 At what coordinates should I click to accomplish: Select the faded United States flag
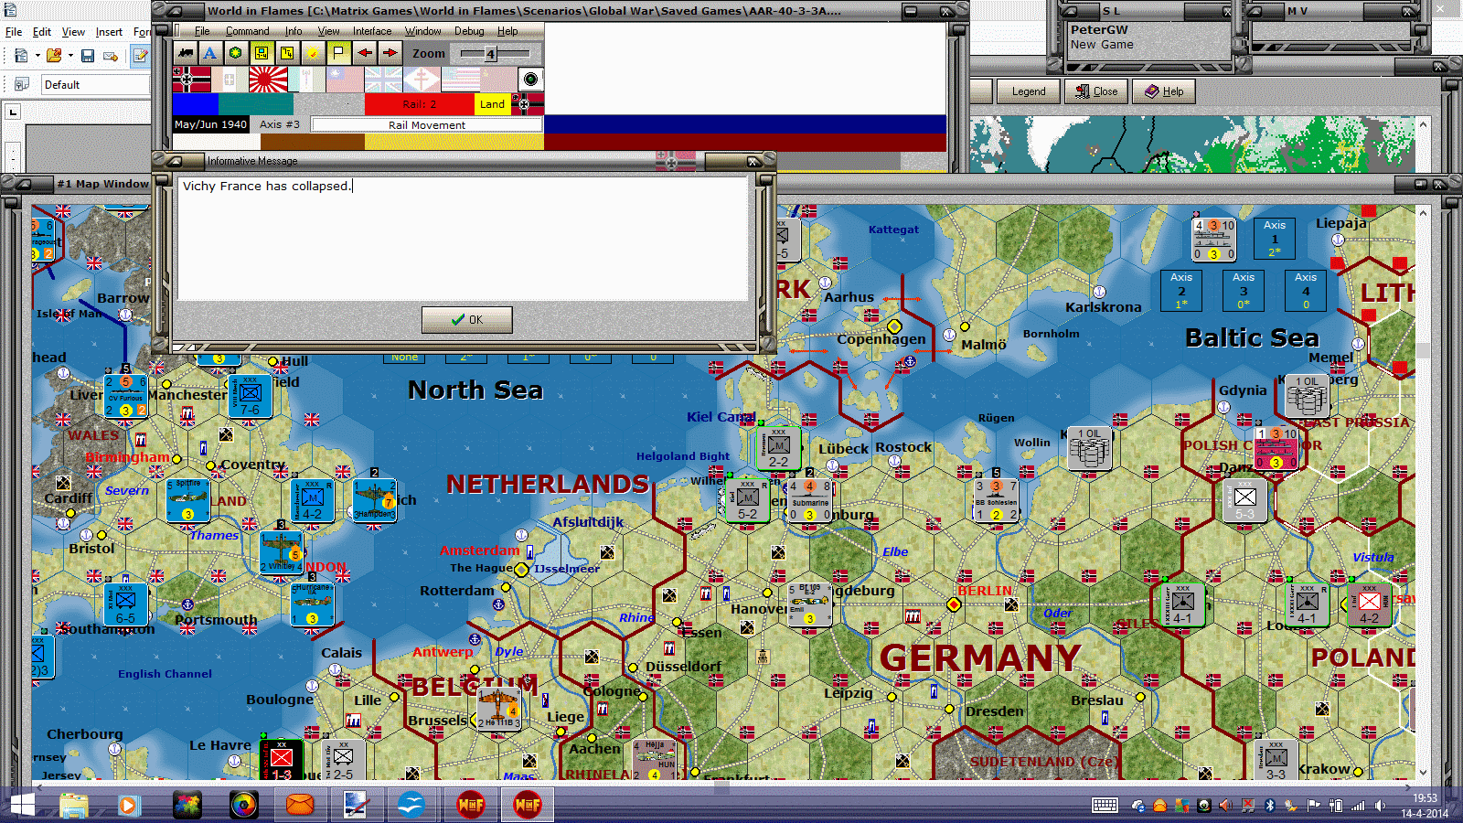pyautogui.click(x=460, y=80)
